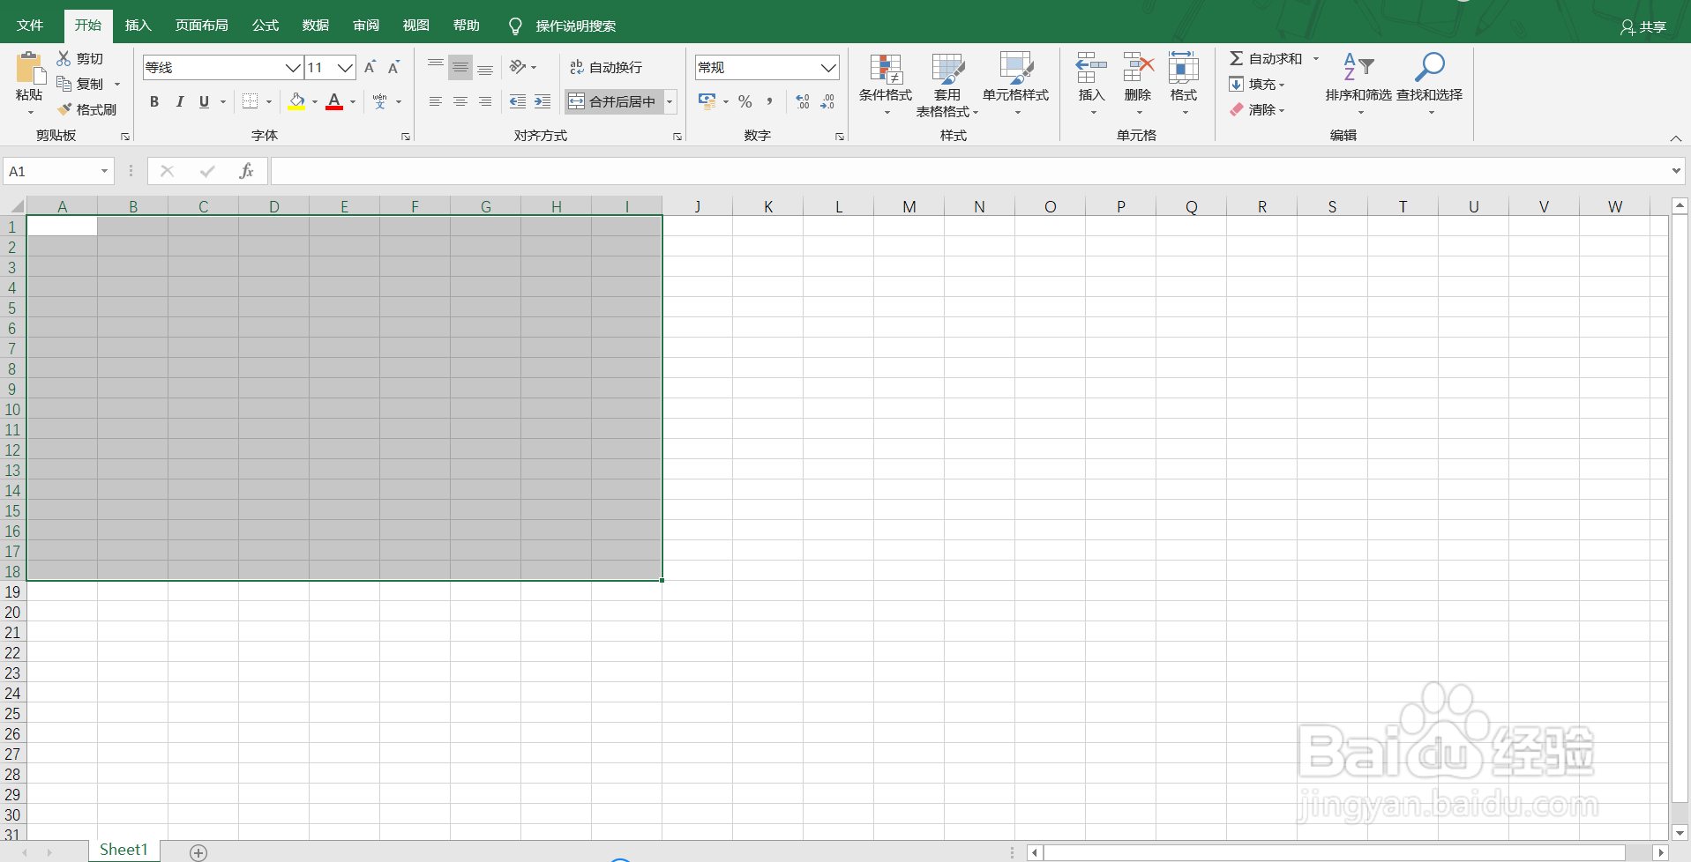The width and height of the screenshot is (1691, 862).
Task: Click the accounting number format icon
Action: [x=707, y=101]
